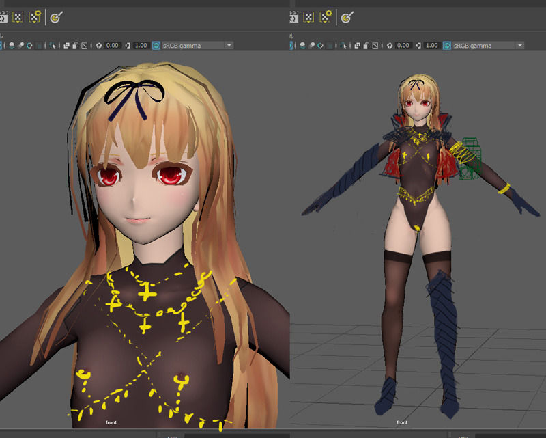Toggle depth of field in left viewport
This screenshot has width=546, height=438.
pyautogui.click(x=39, y=45)
